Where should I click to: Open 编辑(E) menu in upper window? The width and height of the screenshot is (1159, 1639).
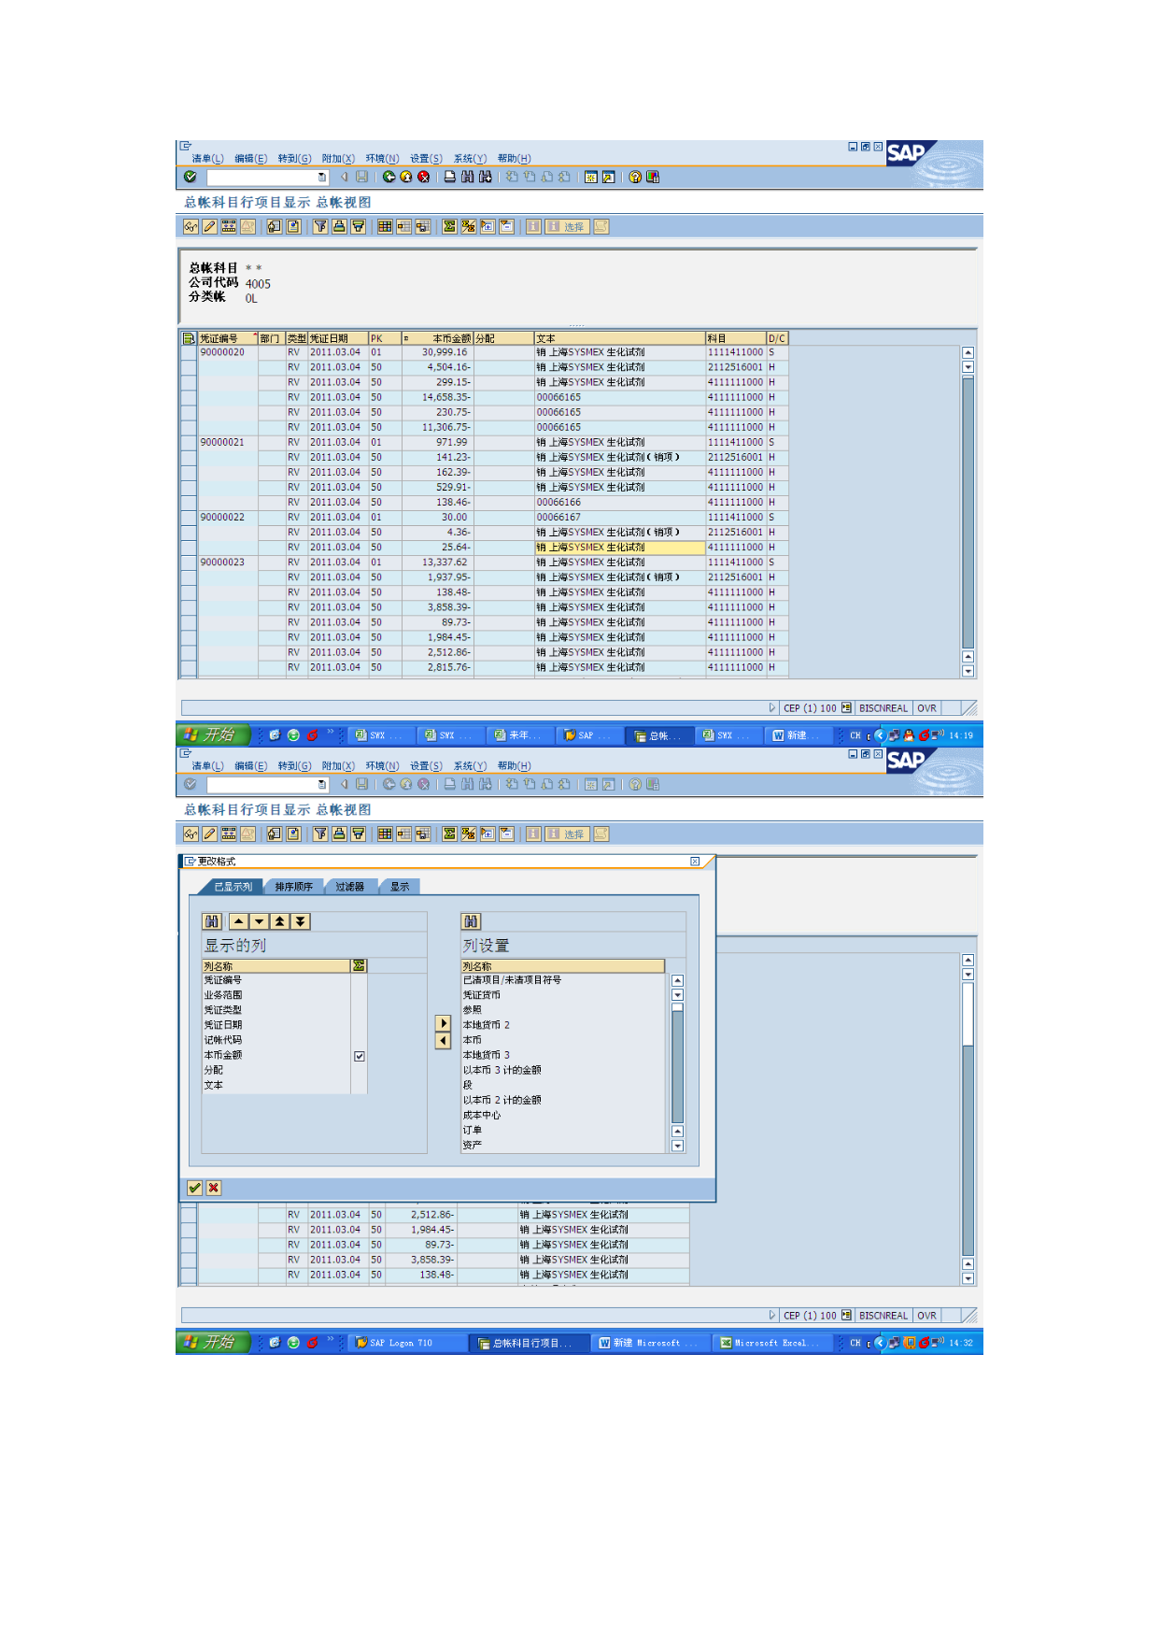click(250, 158)
